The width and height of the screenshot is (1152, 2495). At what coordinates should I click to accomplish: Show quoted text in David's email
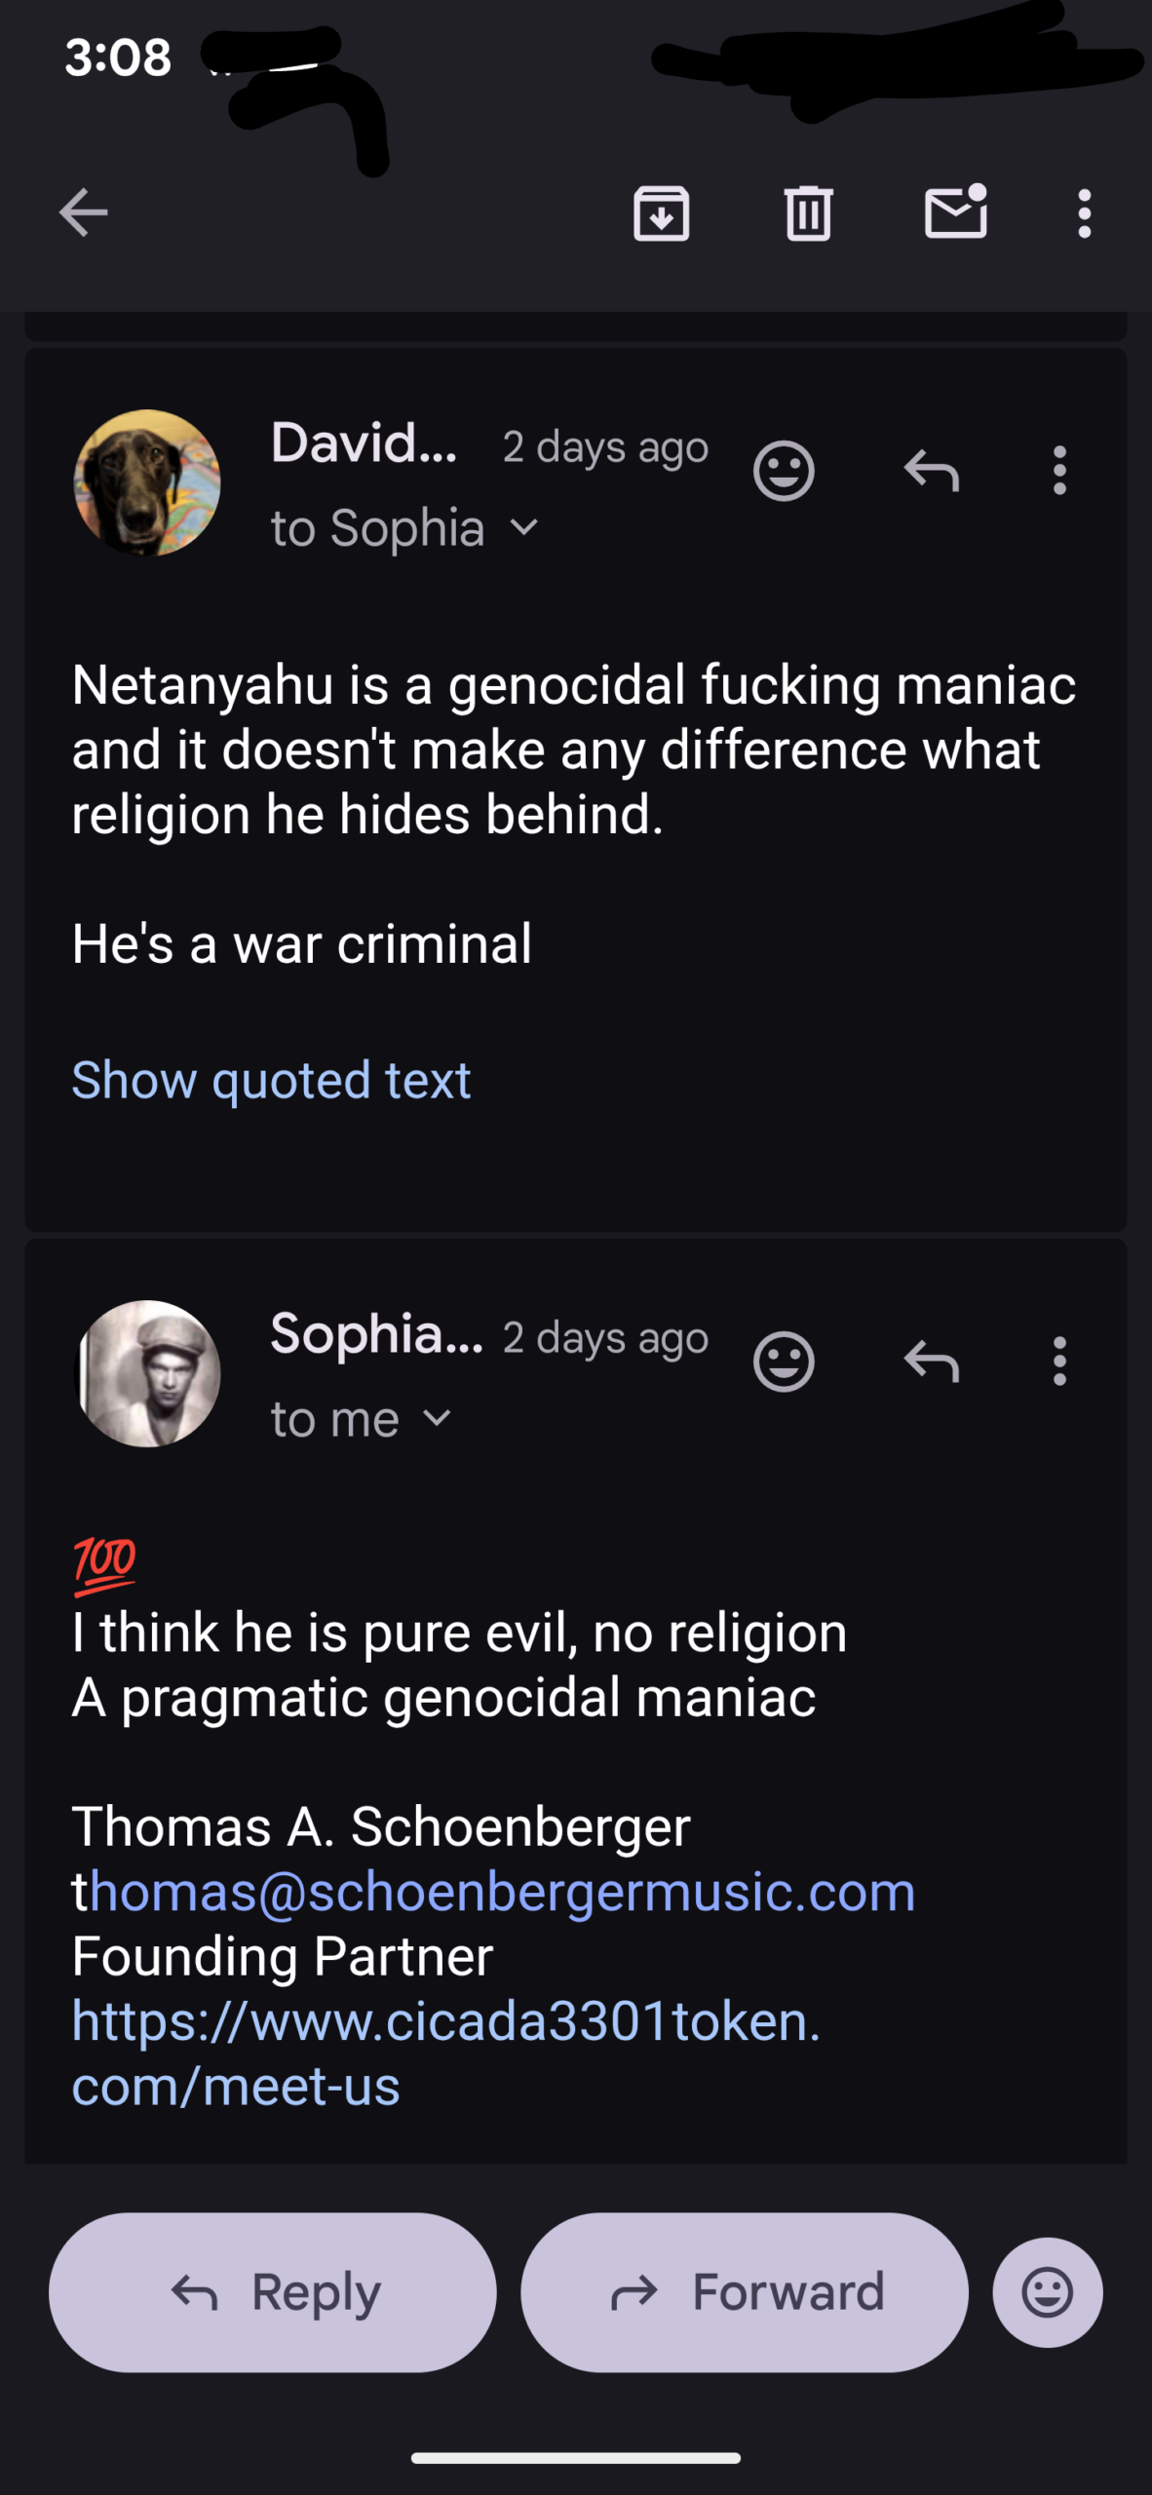click(x=271, y=1080)
